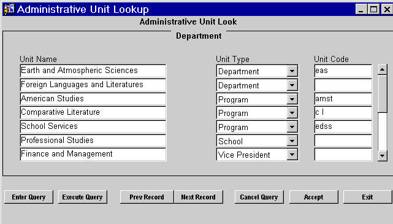The height and width of the screenshot is (224, 393).
Task: Click empty unit code field for Foreign Languages
Action: [x=343, y=85]
